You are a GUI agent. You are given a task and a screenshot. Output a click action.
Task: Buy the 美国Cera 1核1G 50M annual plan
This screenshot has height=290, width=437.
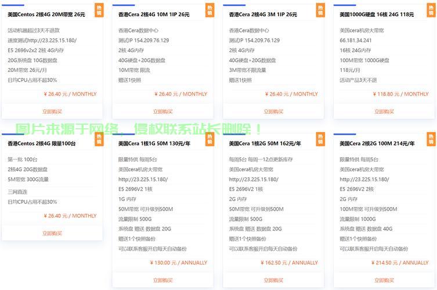(x=162, y=280)
